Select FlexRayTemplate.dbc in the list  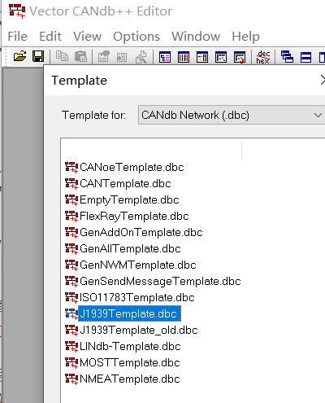click(x=134, y=216)
